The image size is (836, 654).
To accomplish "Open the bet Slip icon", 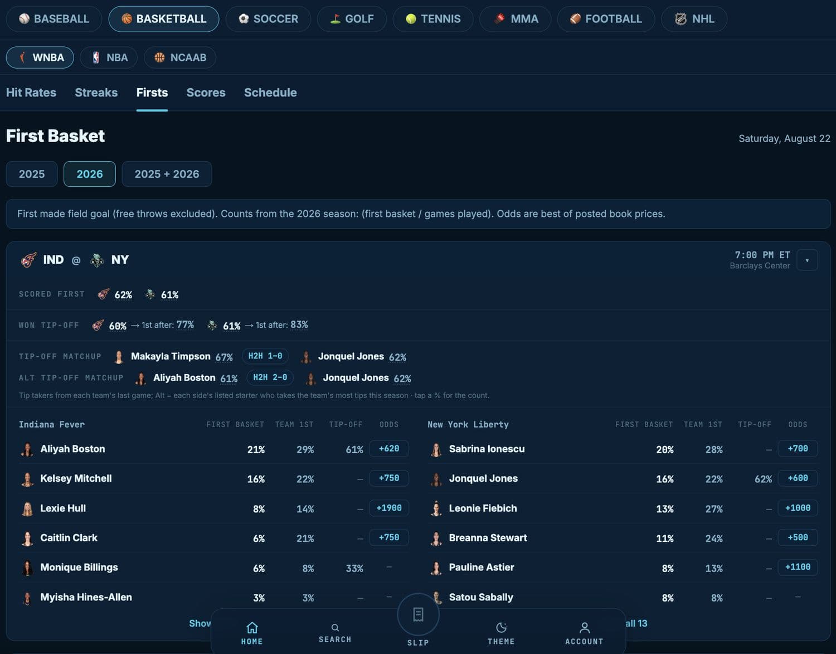I will 418,616.
